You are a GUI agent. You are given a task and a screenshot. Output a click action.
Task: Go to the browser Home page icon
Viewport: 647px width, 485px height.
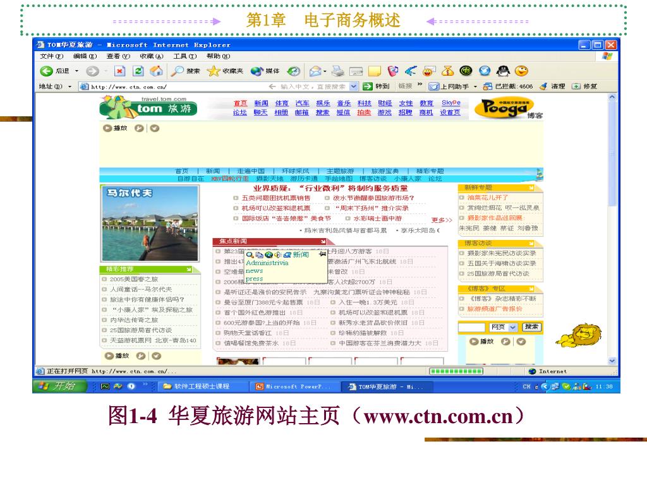coord(156,71)
